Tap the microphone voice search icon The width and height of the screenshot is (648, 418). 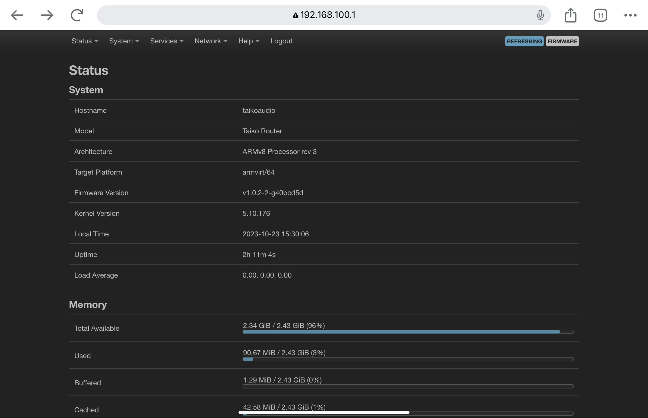540,15
